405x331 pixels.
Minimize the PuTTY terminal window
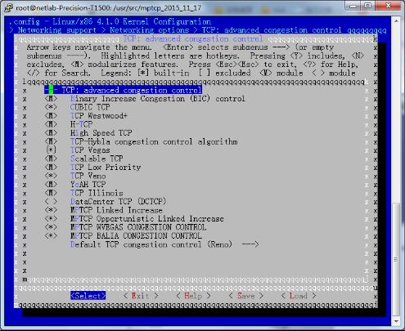[x=353, y=6]
